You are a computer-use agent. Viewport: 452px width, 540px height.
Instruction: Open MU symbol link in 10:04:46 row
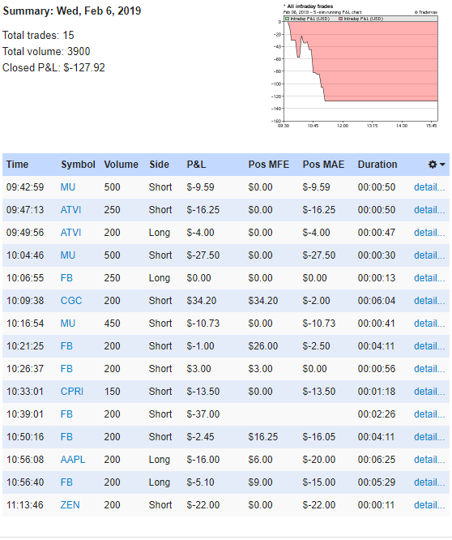(68, 255)
